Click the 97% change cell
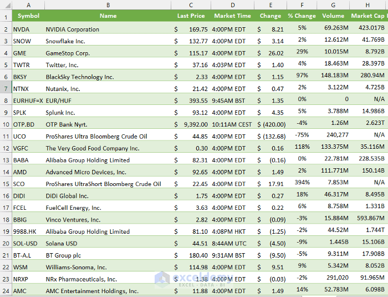Screen dimensions: 388x297 point(302,75)
